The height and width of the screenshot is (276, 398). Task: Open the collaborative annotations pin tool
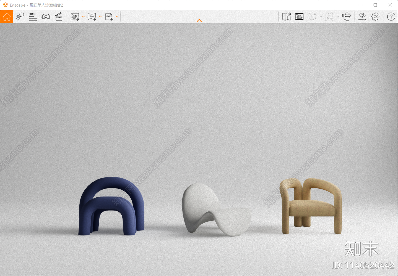click(20, 17)
